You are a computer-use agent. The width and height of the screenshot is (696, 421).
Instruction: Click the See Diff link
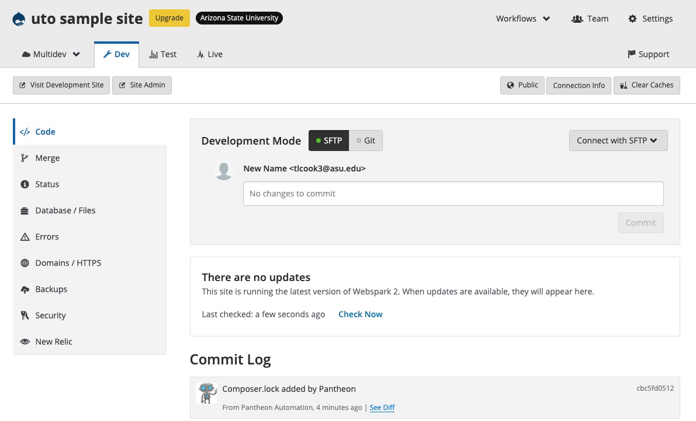click(382, 407)
